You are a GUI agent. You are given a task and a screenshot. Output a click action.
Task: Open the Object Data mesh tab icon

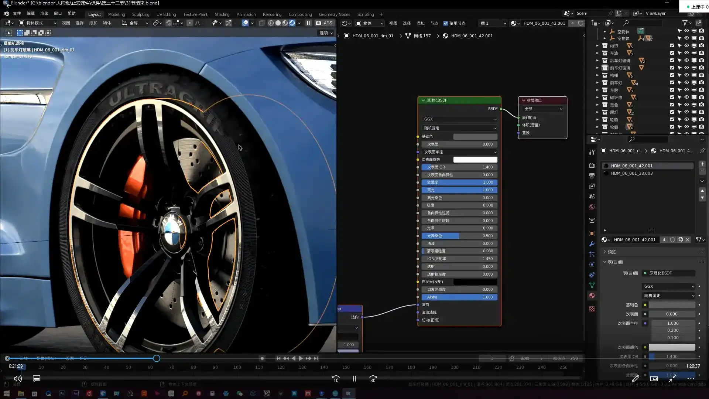(x=592, y=285)
